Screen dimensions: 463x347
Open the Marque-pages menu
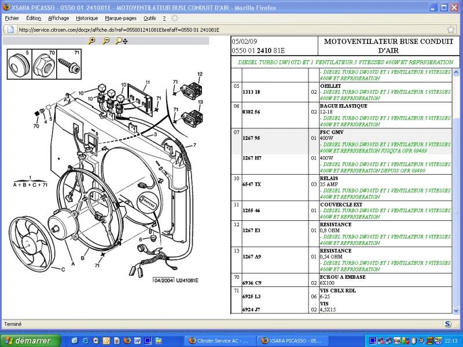pos(120,19)
